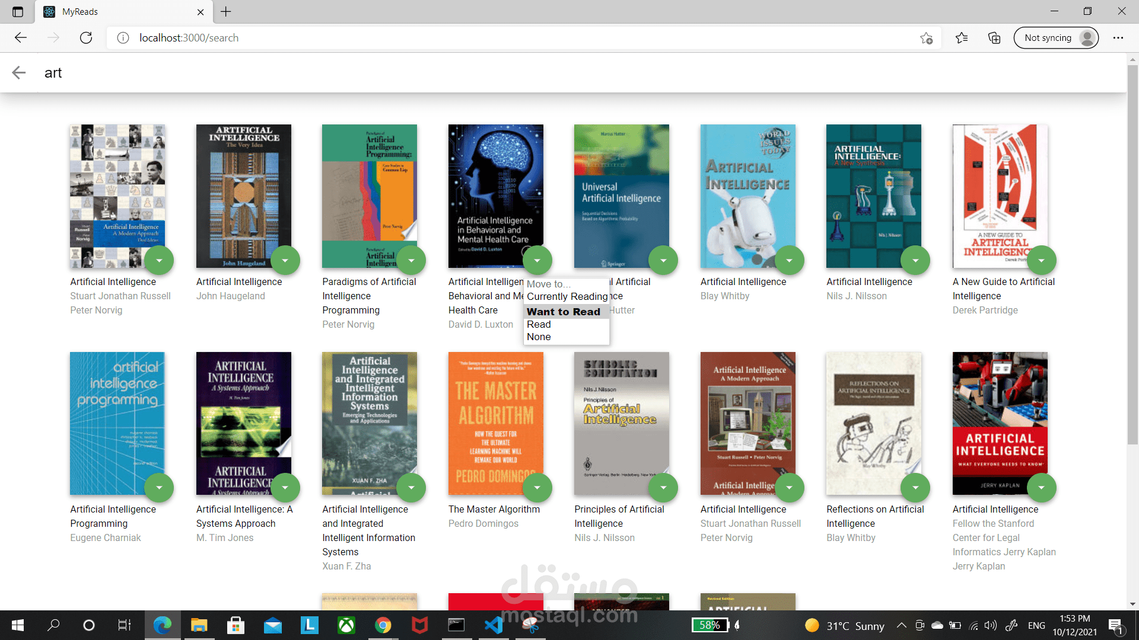
Task: Click the Xbox icon on the taskbar
Action: pos(346,625)
